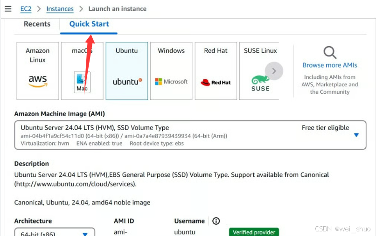Click the Description heading
The width and height of the screenshot is (376, 236).
(x=32, y=164)
